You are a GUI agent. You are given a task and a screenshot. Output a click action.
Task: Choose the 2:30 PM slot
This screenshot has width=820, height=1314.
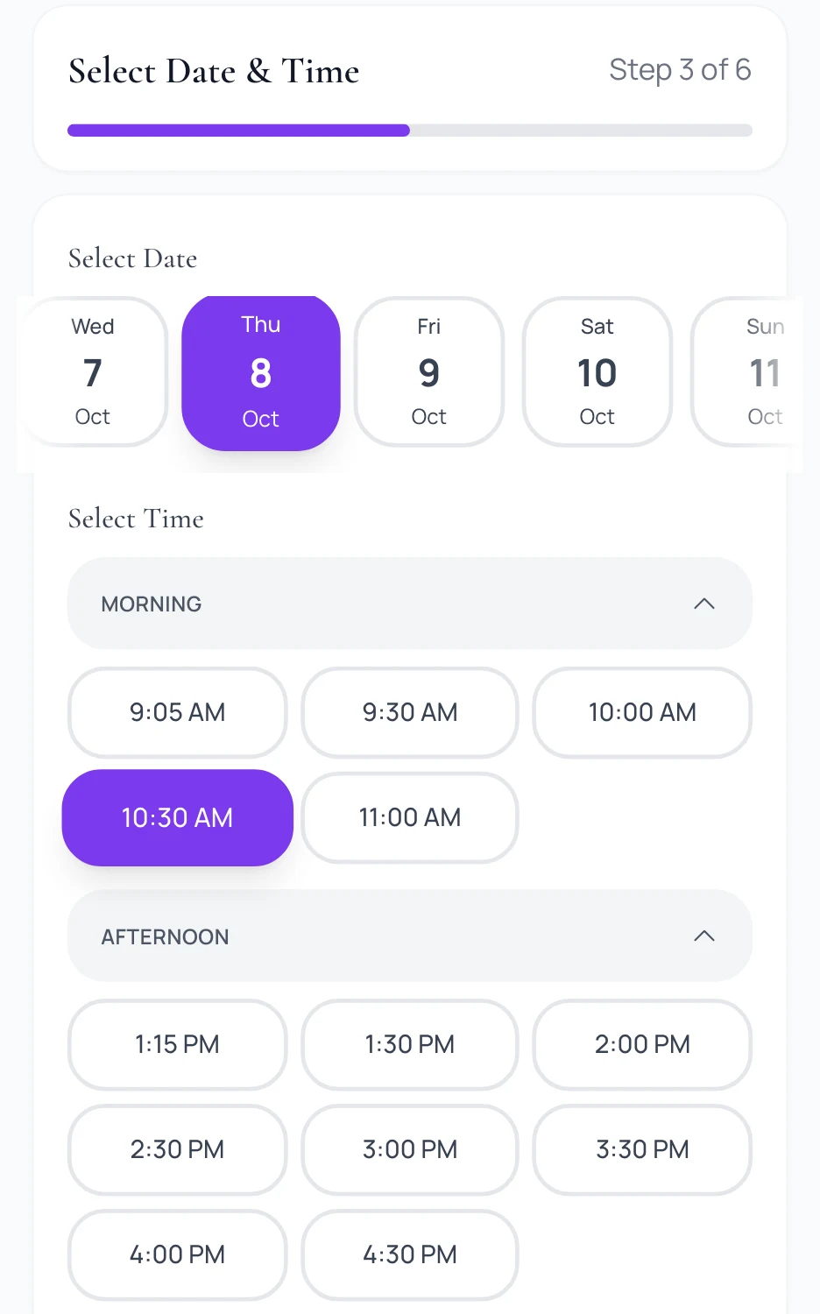point(178,1149)
